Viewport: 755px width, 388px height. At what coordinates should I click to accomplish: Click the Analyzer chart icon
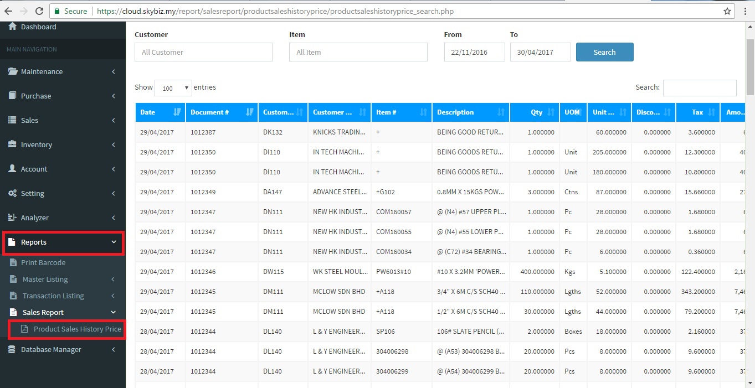click(12, 218)
